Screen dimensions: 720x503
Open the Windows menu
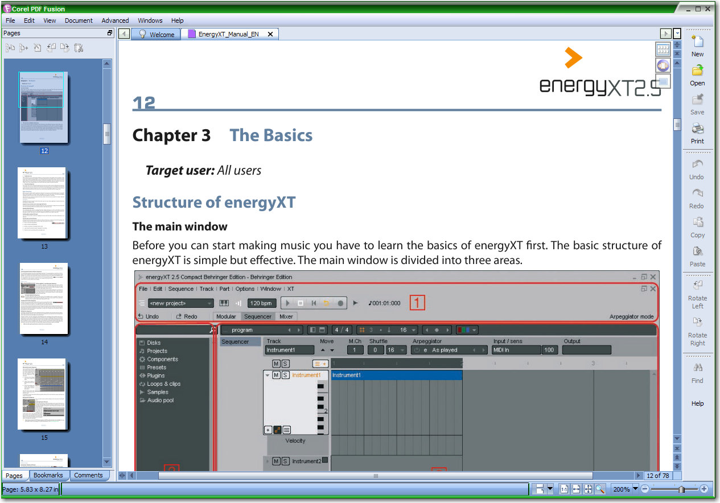click(x=150, y=20)
